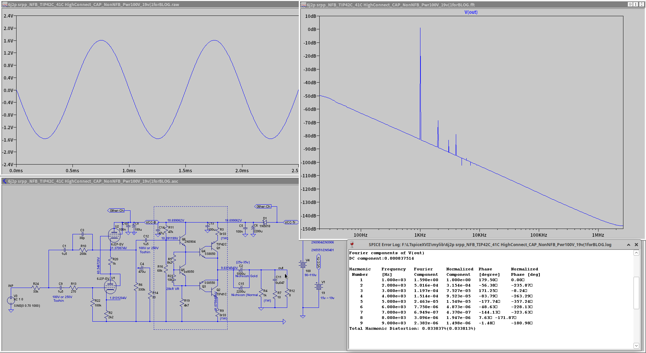This screenshot has width=646, height=353.
Task: Click the V(out) trace label in FFT plot
Action: point(471,12)
